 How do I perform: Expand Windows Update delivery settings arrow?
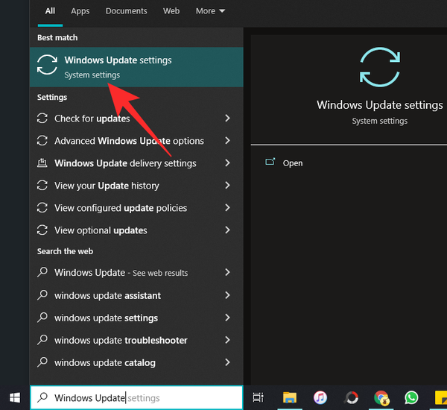pos(227,163)
